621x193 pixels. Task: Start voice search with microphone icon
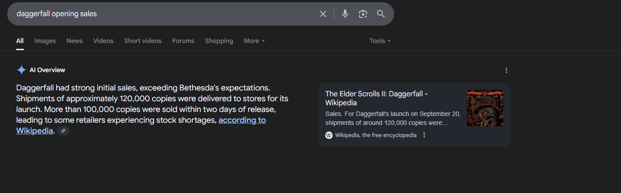click(345, 14)
